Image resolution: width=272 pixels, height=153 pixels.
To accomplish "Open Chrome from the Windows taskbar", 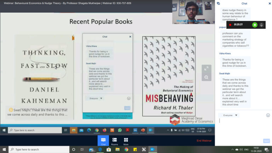I will 126,149.
